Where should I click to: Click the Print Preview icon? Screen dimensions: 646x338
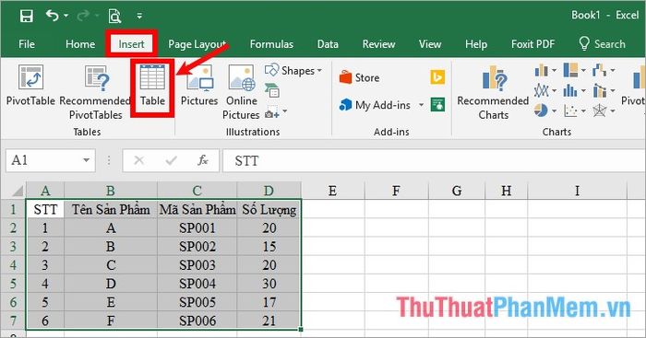114,16
